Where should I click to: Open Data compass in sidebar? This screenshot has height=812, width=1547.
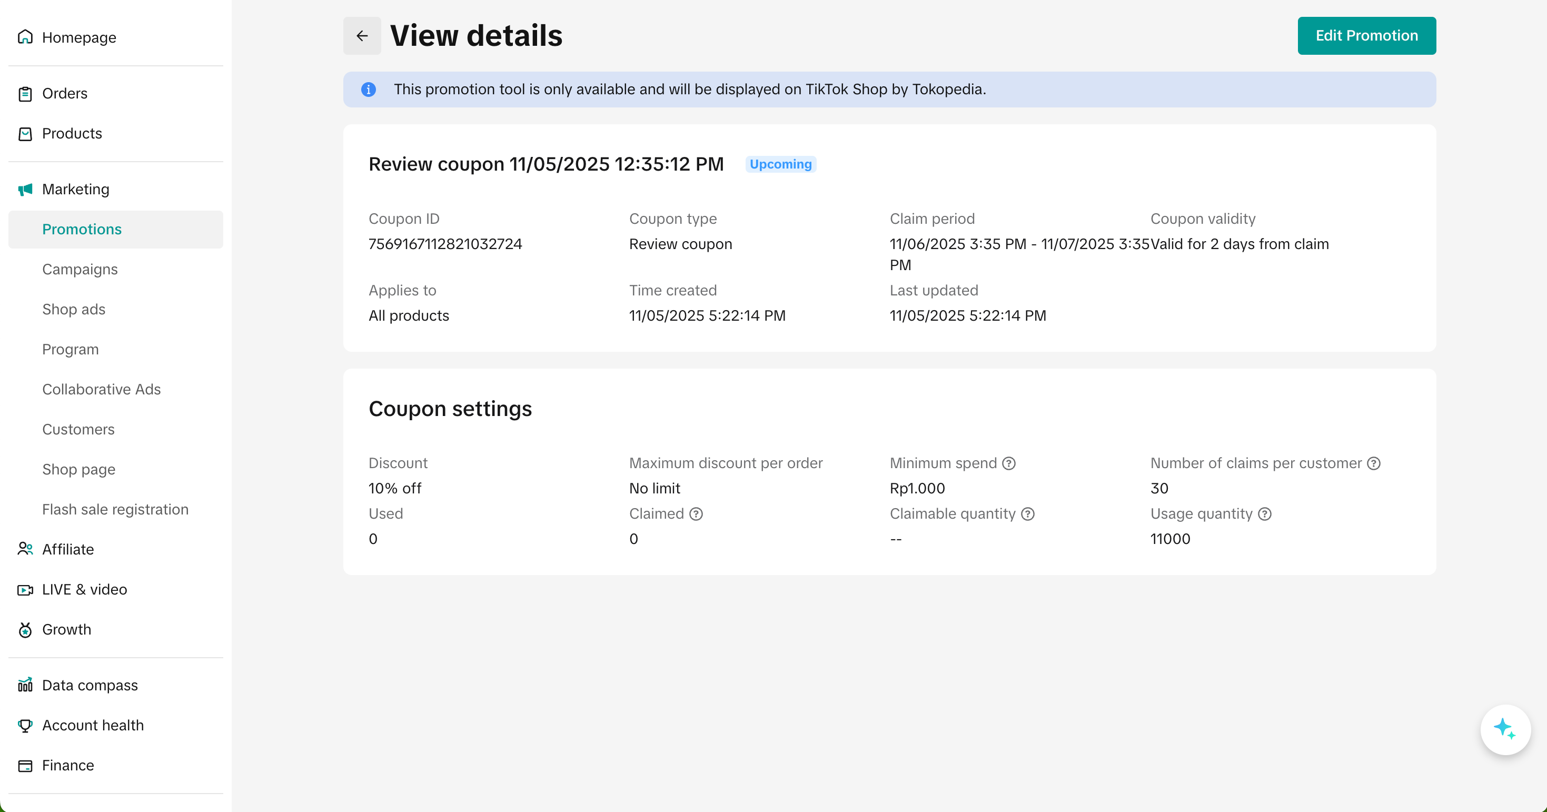(90, 685)
